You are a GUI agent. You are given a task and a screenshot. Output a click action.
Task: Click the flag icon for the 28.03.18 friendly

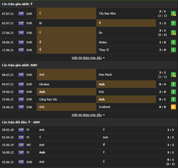[21, 130]
